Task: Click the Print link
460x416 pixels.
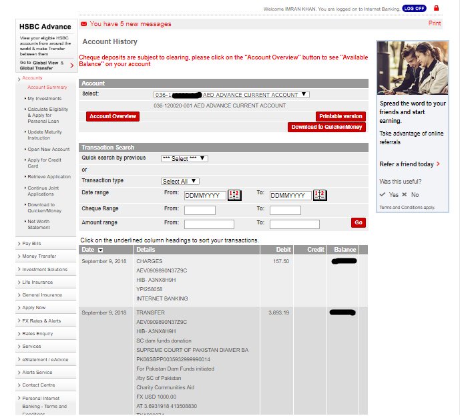Action: coord(435,23)
